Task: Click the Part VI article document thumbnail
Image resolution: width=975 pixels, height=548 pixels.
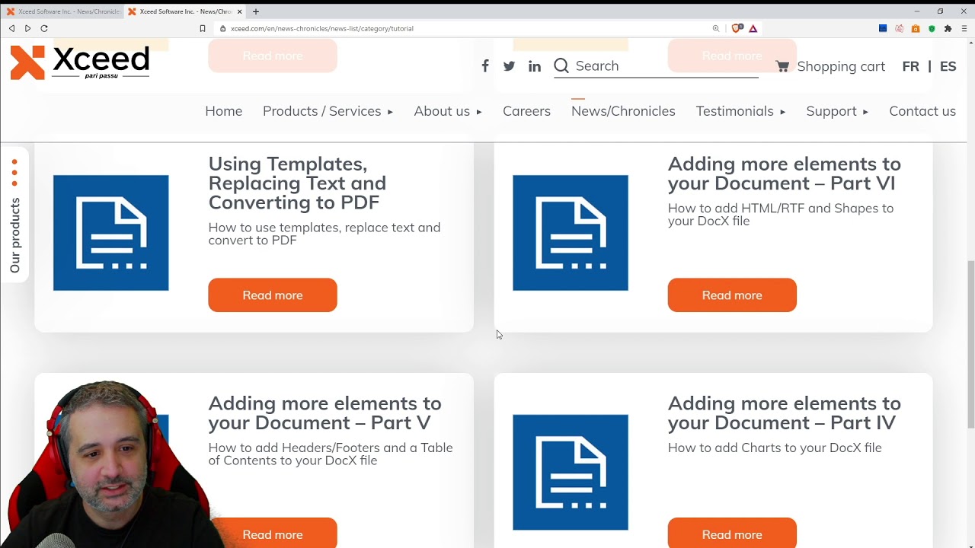Action: tap(571, 233)
